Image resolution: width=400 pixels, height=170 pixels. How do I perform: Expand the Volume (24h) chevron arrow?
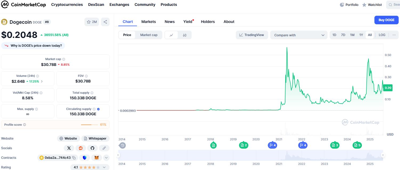click(x=42, y=81)
